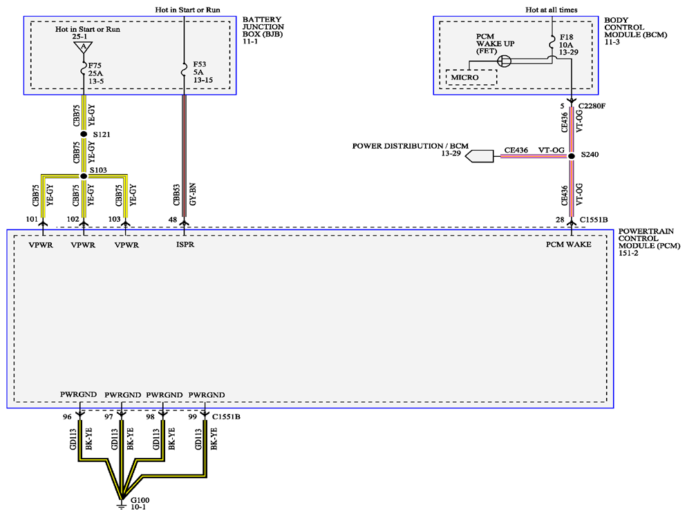Image resolution: width=687 pixels, height=516 pixels.
Task: Click the F75 25A fuse symbol
Action: [x=83, y=69]
